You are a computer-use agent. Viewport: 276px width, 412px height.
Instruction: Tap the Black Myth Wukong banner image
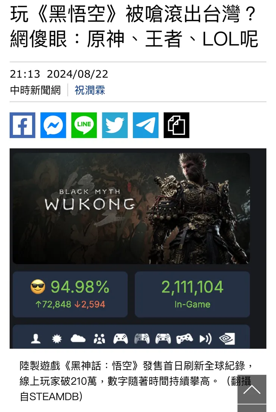coord(131,208)
